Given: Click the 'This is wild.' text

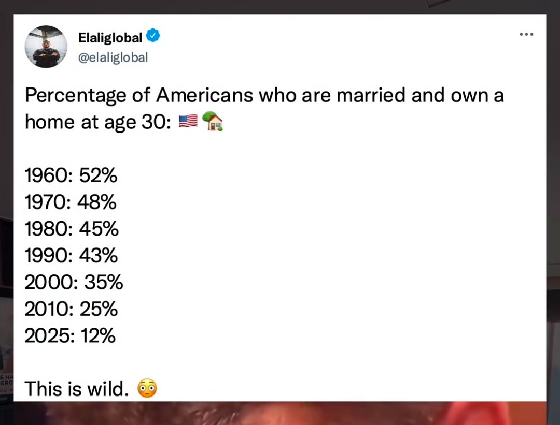Looking at the screenshot, I should (x=77, y=389).
